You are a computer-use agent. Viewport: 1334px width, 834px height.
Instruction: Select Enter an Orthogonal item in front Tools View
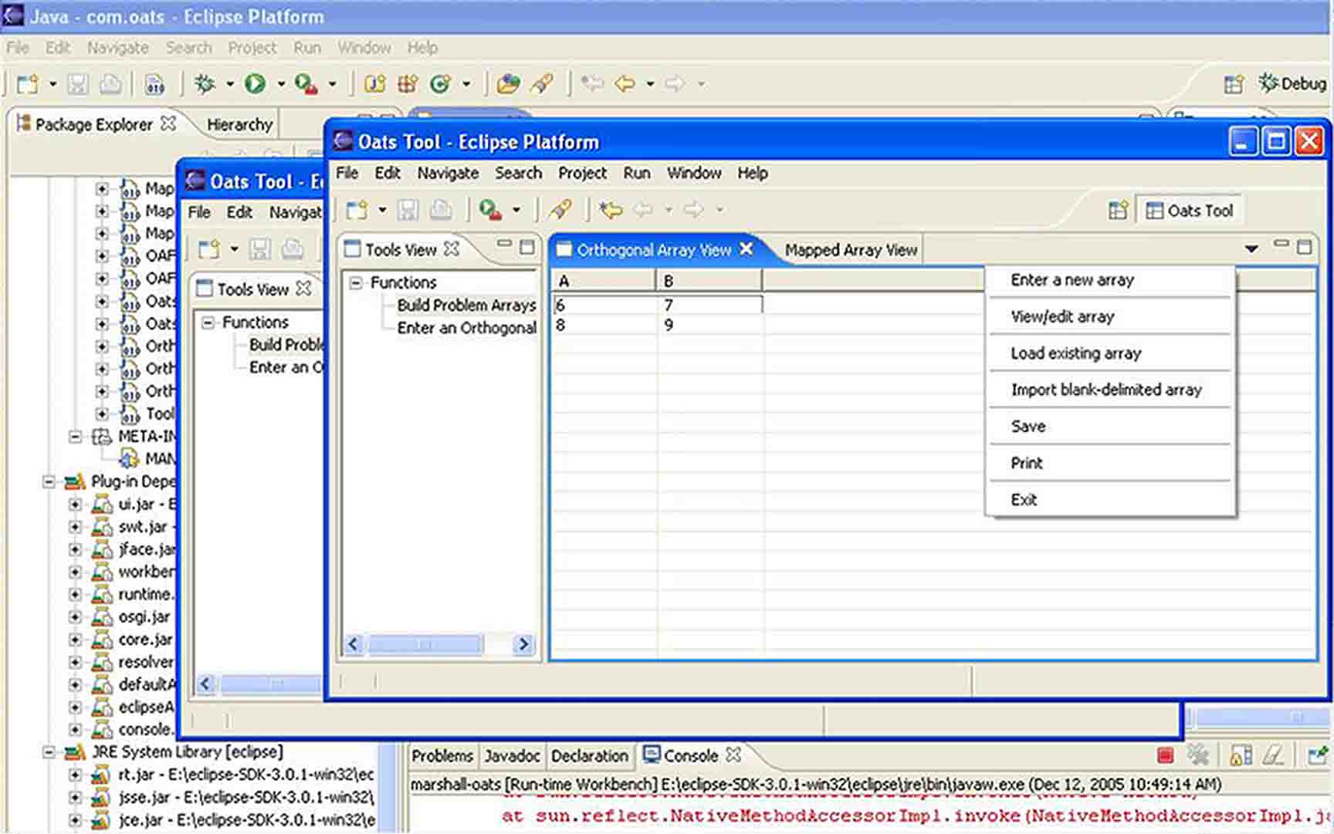(466, 328)
